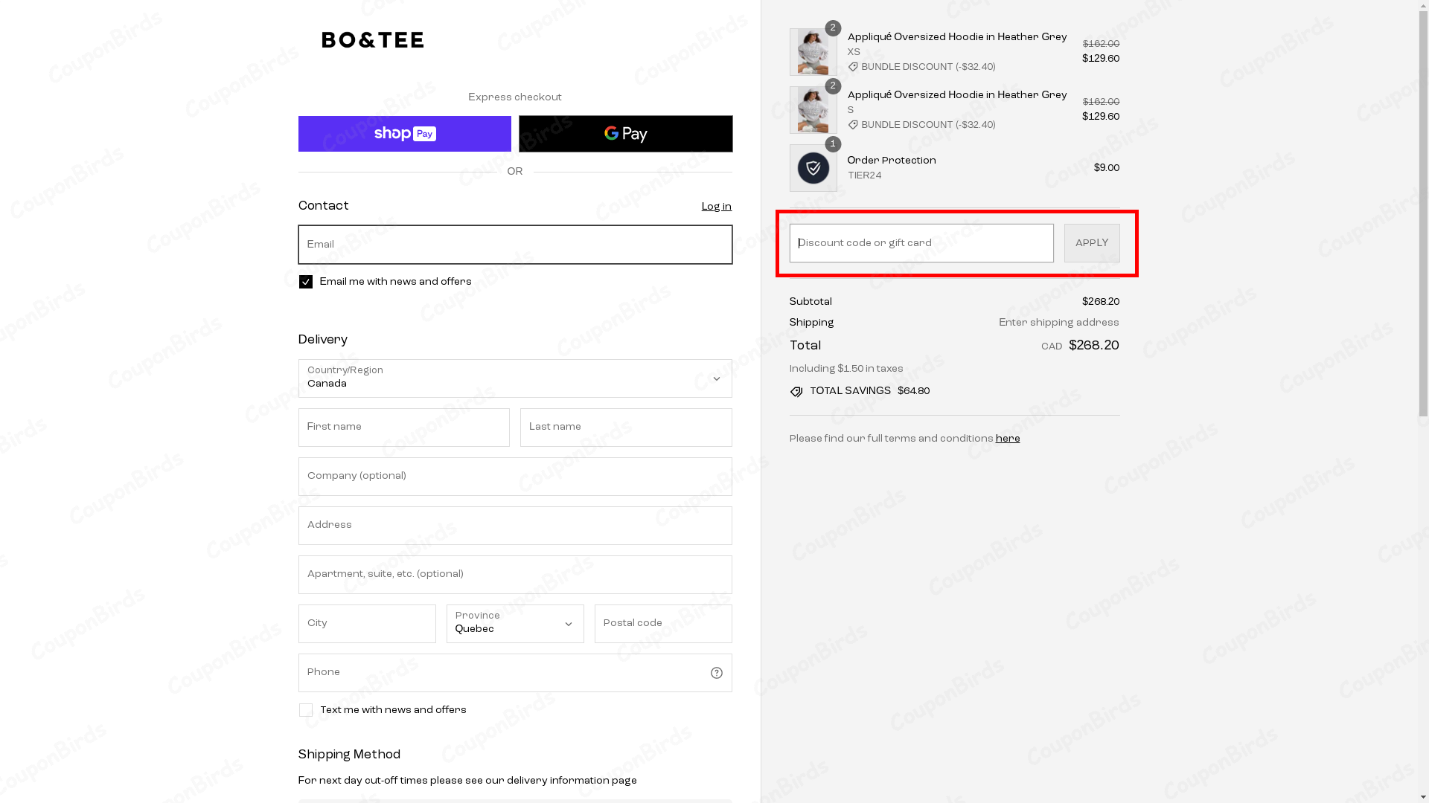The width and height of the screenshot is (1429, 803).
Task: Open the terms and conditions via here link
Action: coord(1007,439)
